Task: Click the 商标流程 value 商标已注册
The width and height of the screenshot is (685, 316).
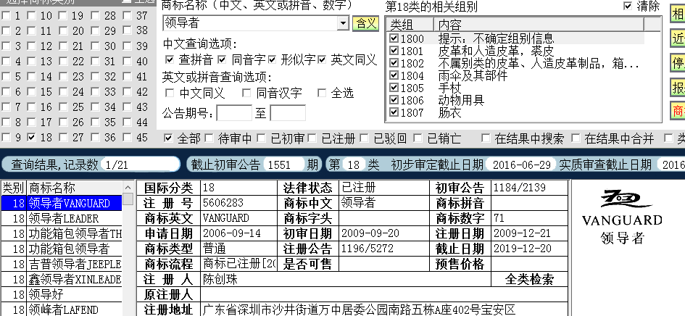Action: coord(238,264)
